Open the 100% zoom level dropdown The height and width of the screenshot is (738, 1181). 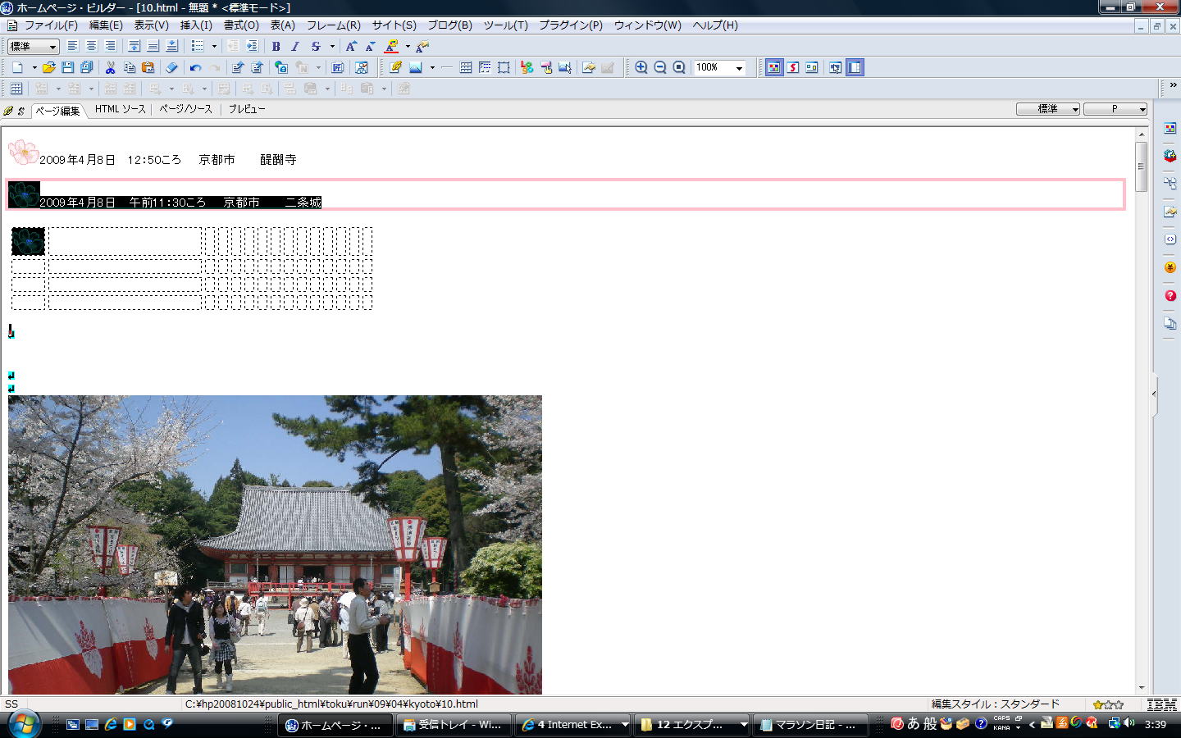[x=739, y=68]
